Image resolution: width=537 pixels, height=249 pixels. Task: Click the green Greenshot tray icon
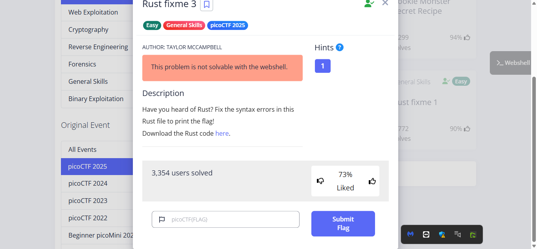point(473,234)
